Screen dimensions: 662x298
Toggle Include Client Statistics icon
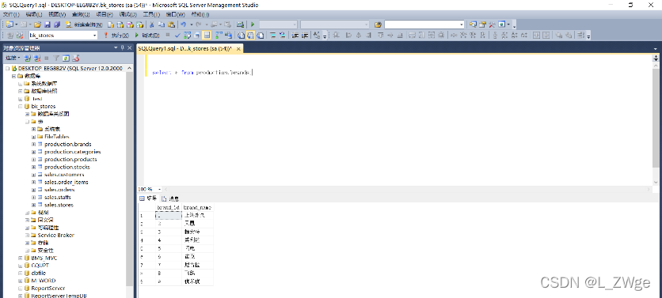pyautogui.click(x=228, y=36)
